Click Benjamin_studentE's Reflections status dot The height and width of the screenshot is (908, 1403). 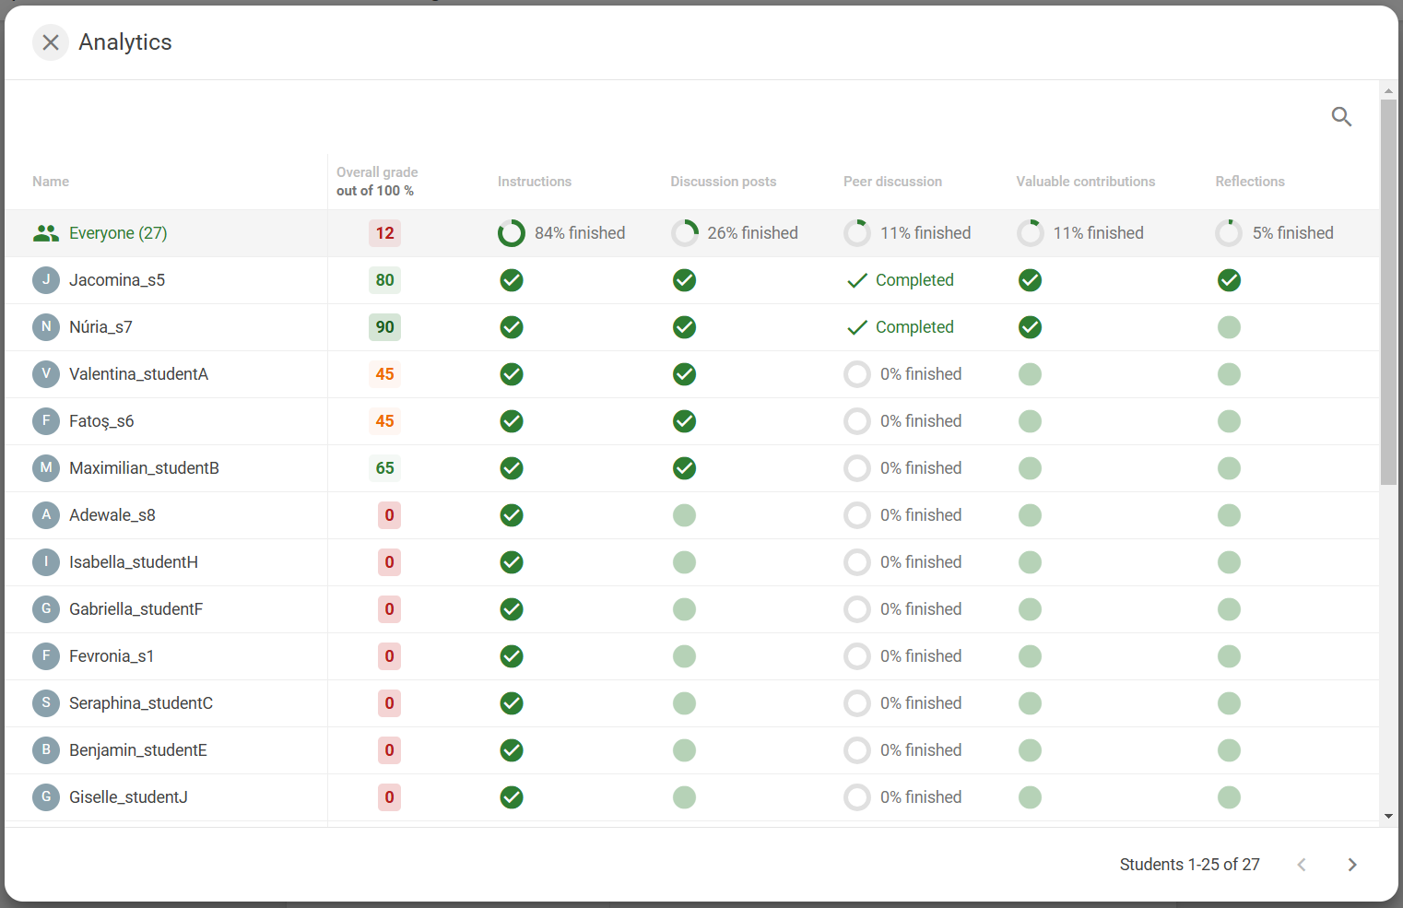pyautogui.click(x=1229, y=750)
